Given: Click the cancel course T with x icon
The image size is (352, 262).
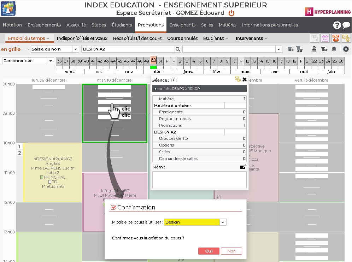Looking at the screenshot, I should point(324,49).
